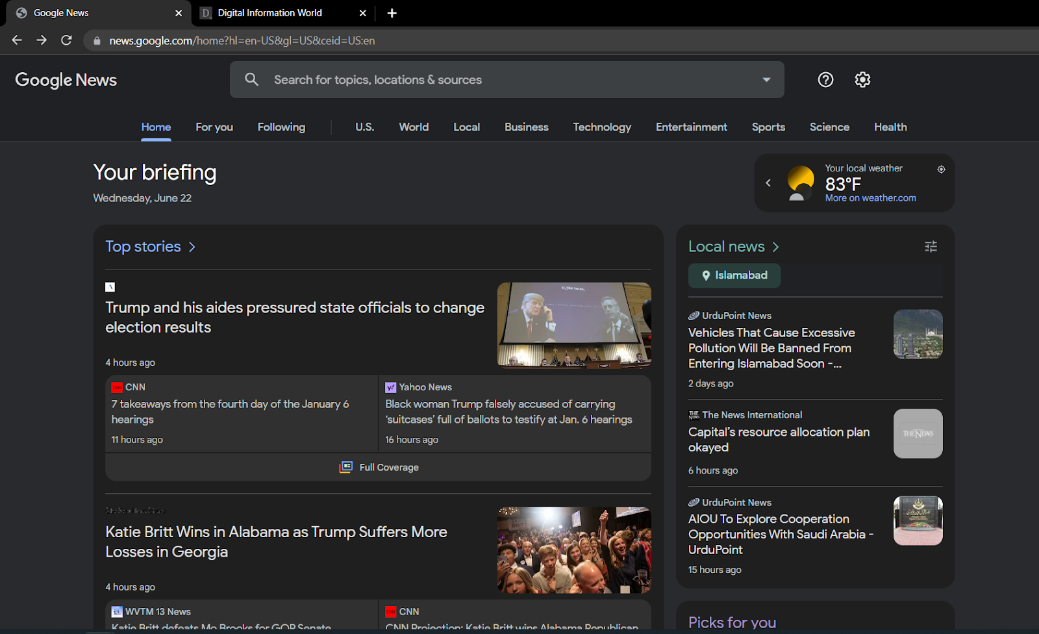Select the Home tab
Screen dimensions: 1039x634
pyautogui.click(x=156, y=127)
